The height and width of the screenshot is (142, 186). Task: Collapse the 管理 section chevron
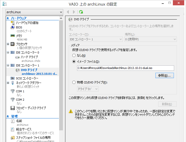tap(8, 116)
